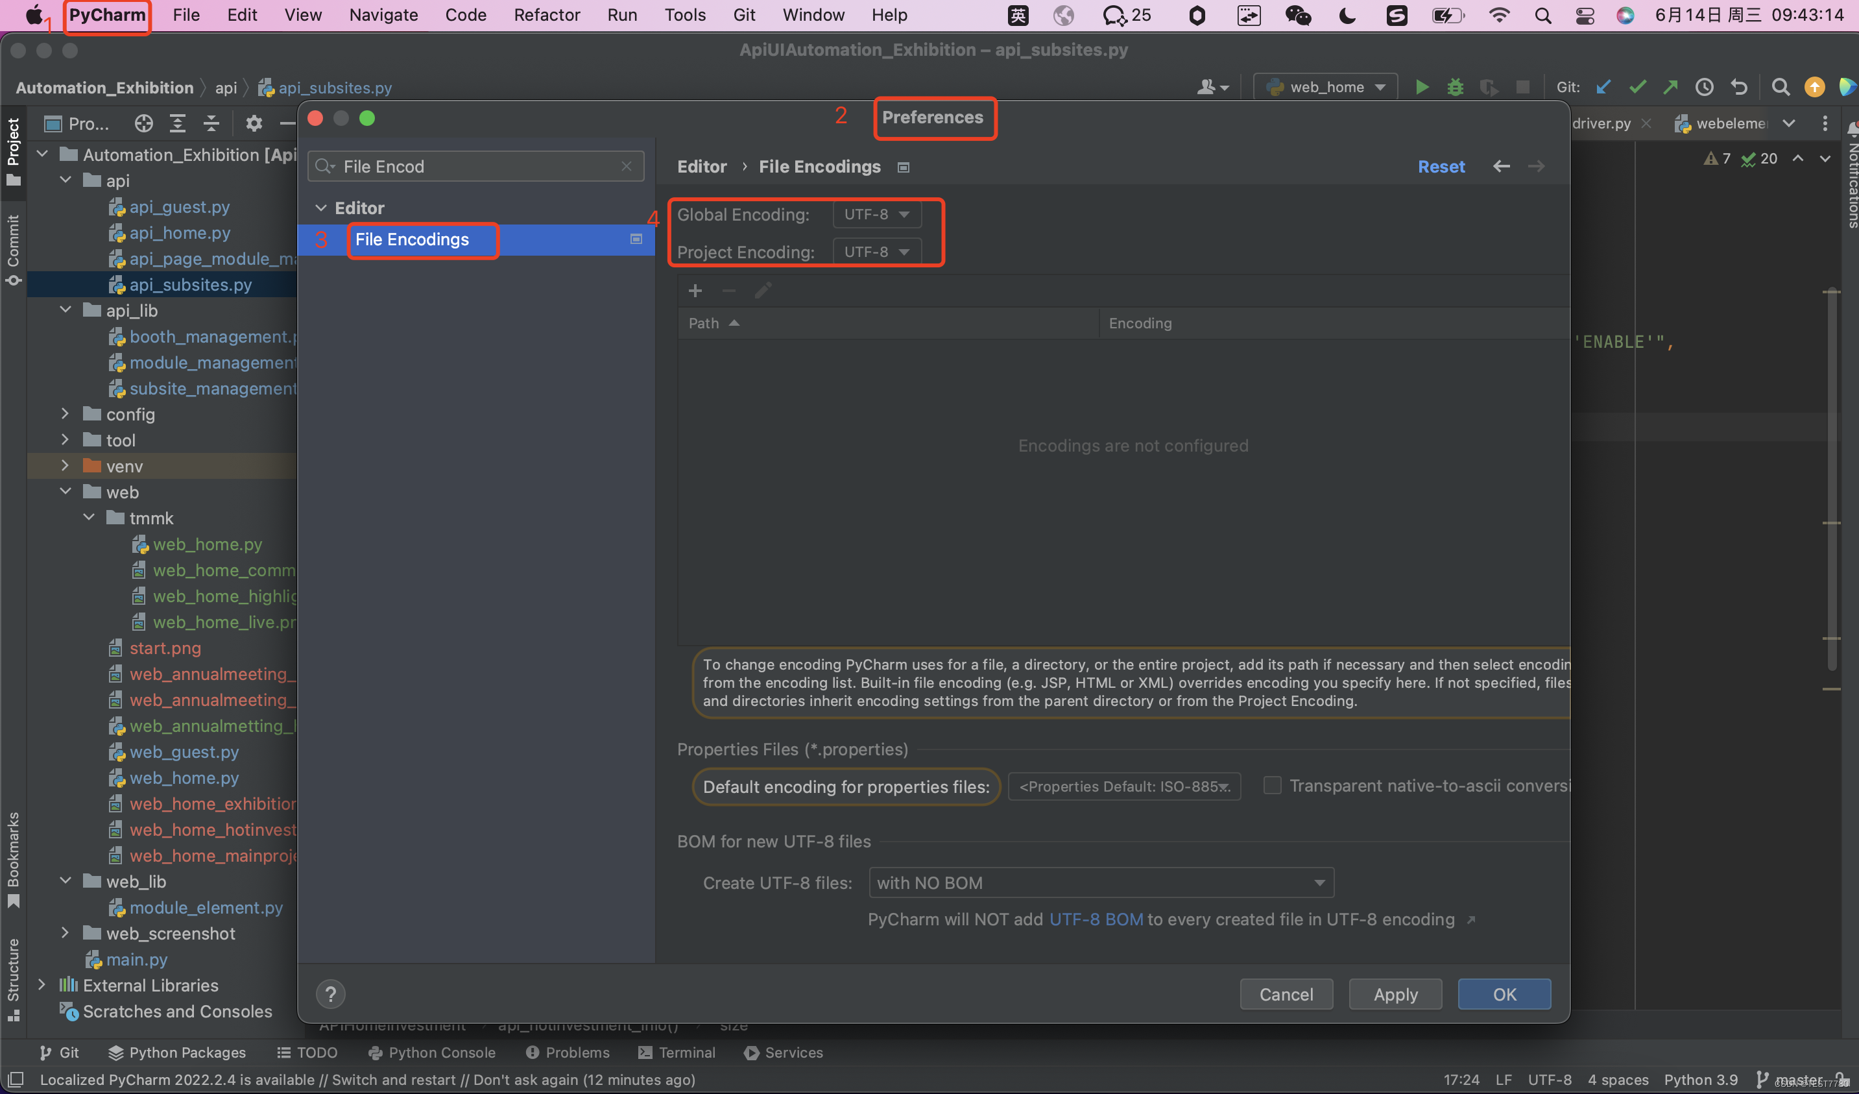The height and width of the screenshot is (1094, 1859).
Task: Open the Global Encoding dropdown
Action: point(876,215)
